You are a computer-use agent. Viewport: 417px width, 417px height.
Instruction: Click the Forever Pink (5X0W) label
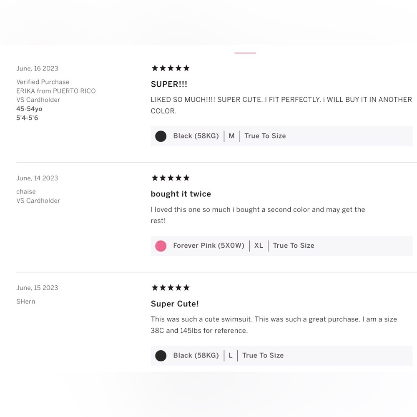coord(209,246)
